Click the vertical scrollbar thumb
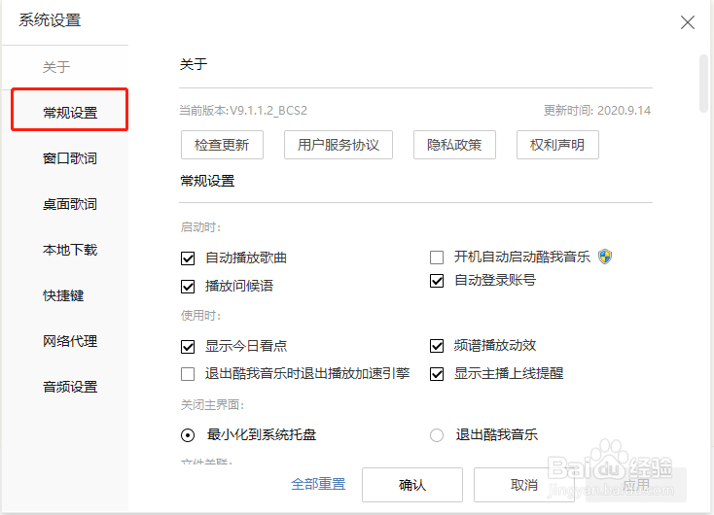714x515 pixels. tap(703, 84)
